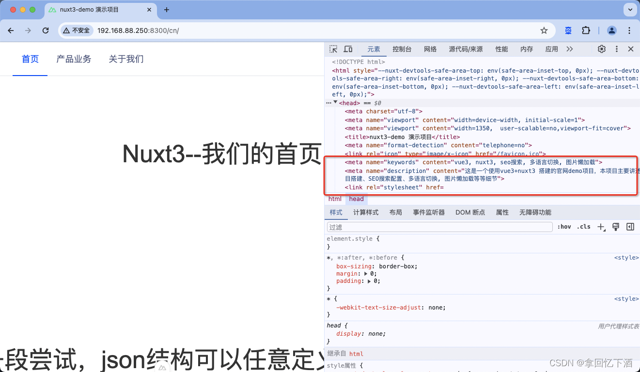Image resolution: width=640 pixels, height=372 pixels.
Task: Go to 首页 in page navigation
Action: [x=30, y=59]
